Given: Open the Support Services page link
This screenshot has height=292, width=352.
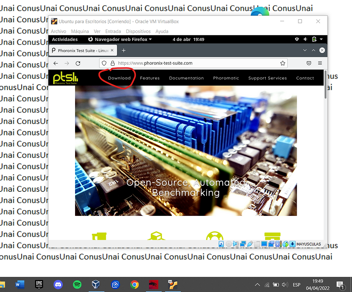Looking at the screenshot, I should [x=267, y=78].
